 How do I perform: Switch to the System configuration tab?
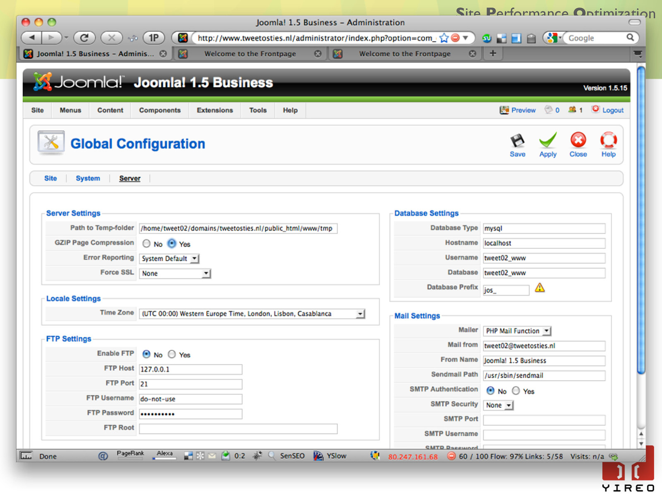tap(88, 179)
